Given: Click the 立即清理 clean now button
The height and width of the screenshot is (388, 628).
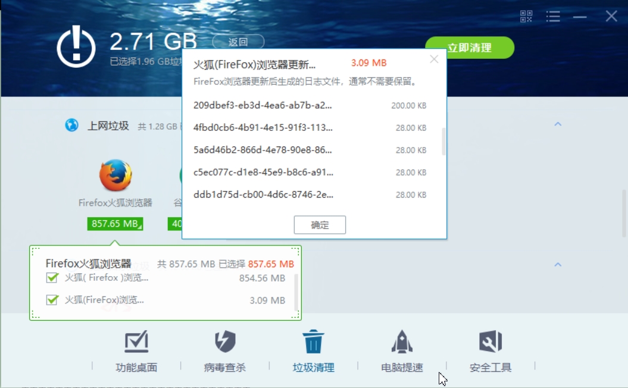Looking at the screenshot, I should pyautogui.click(x=470, y=48).
